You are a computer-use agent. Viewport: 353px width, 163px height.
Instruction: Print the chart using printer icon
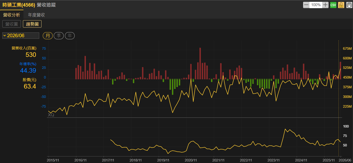349,5
